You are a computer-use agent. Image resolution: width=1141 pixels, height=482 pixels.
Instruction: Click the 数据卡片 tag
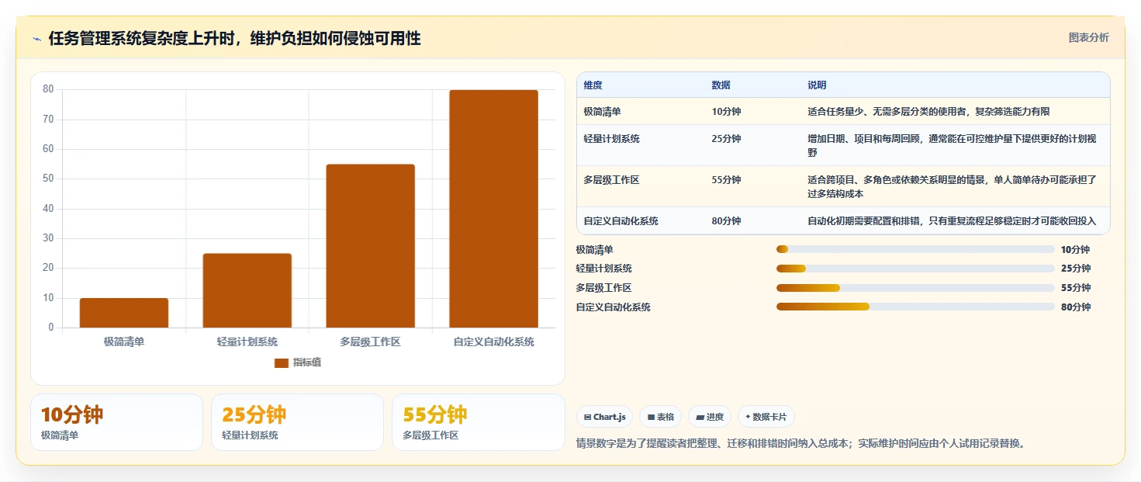point(766,417)
